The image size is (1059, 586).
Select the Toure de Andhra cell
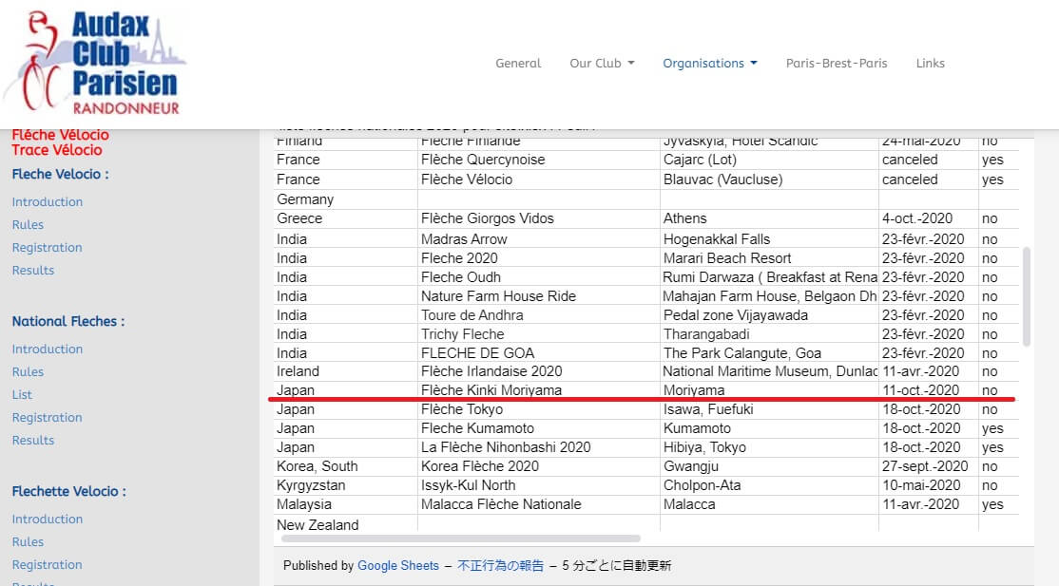[539, 314]
